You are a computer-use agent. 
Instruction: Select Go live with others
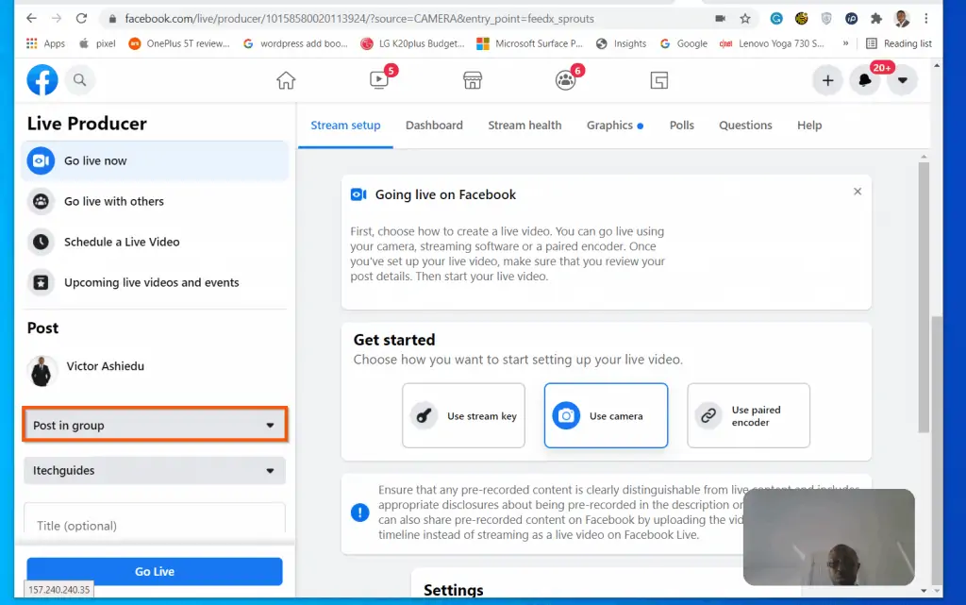(x=155, y=201)
